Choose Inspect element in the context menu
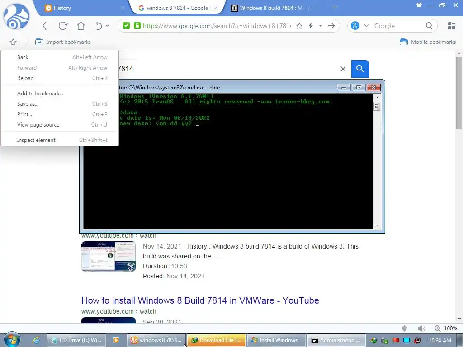 60,140
